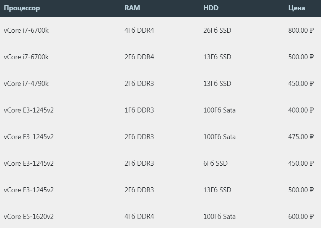
Task: Click 450.00 ₽ in the i7-4790k row
Action: pos(301,84)
